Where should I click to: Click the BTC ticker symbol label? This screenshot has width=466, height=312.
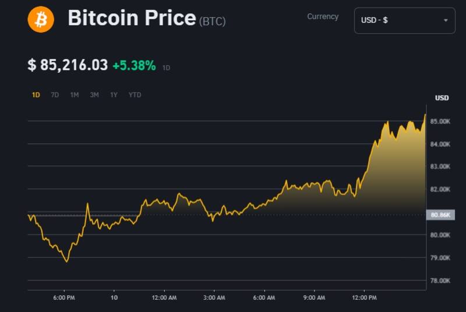click(x=213, y=22)
